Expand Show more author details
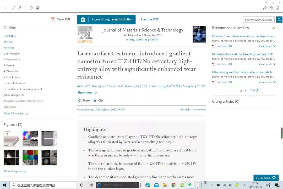 [x=87, y=93]
